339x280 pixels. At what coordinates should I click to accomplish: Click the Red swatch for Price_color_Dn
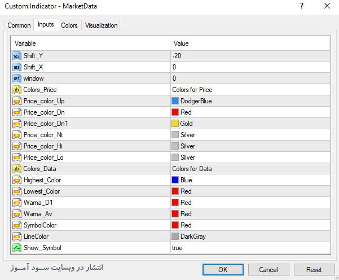click(175, 112)
